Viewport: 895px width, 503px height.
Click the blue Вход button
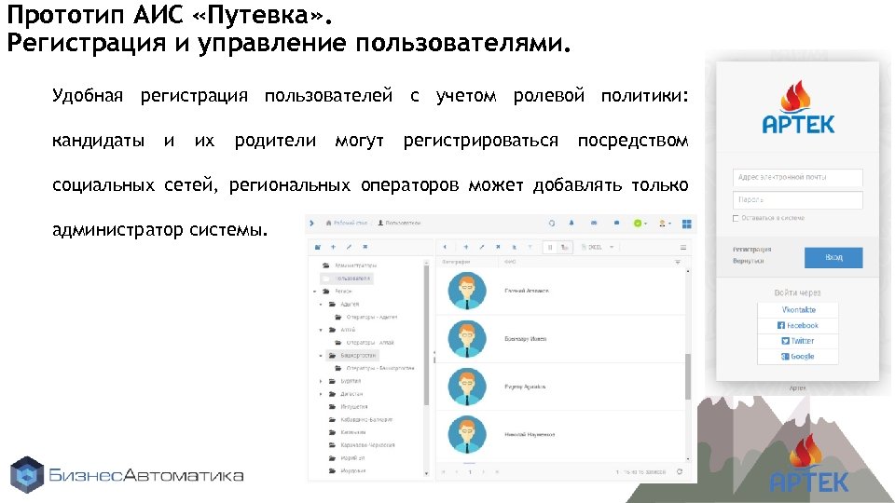point(833,258)
